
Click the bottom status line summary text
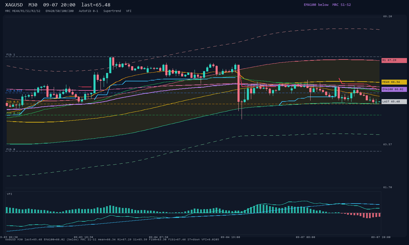[112, 240]
